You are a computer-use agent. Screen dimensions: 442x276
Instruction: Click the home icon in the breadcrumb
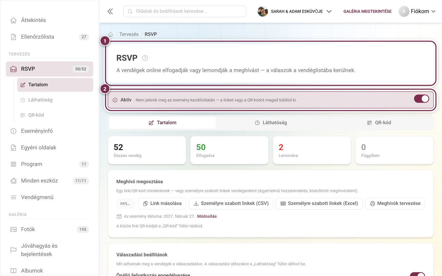110,34
